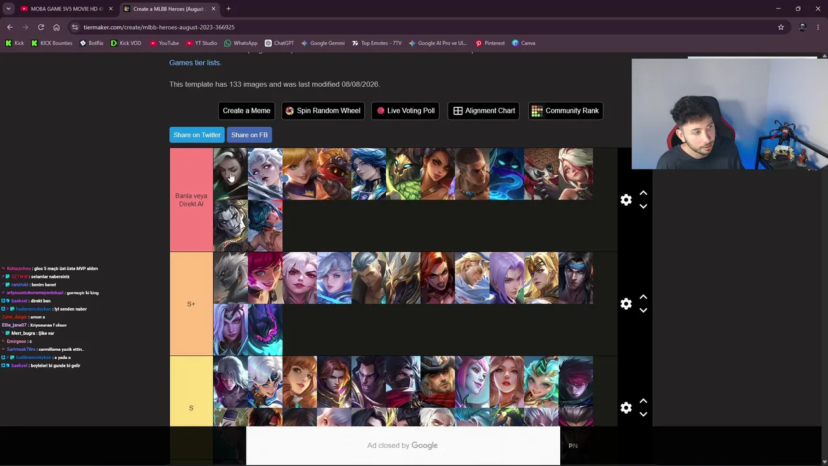Close the MOBA GAME 5V5 MOVIE tab

[x=111, y=8]
